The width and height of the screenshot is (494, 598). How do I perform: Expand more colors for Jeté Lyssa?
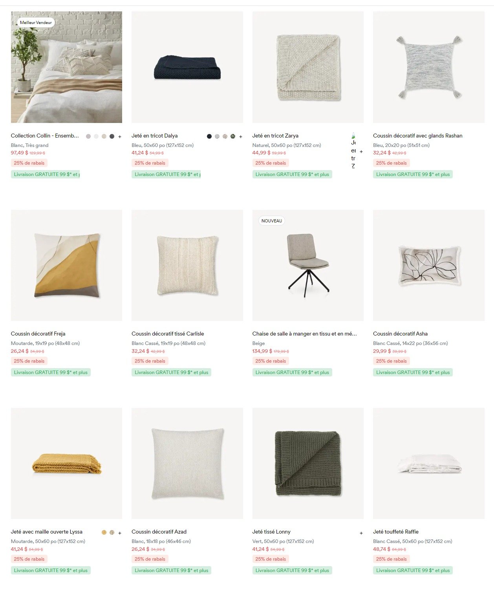pos(120,533)
